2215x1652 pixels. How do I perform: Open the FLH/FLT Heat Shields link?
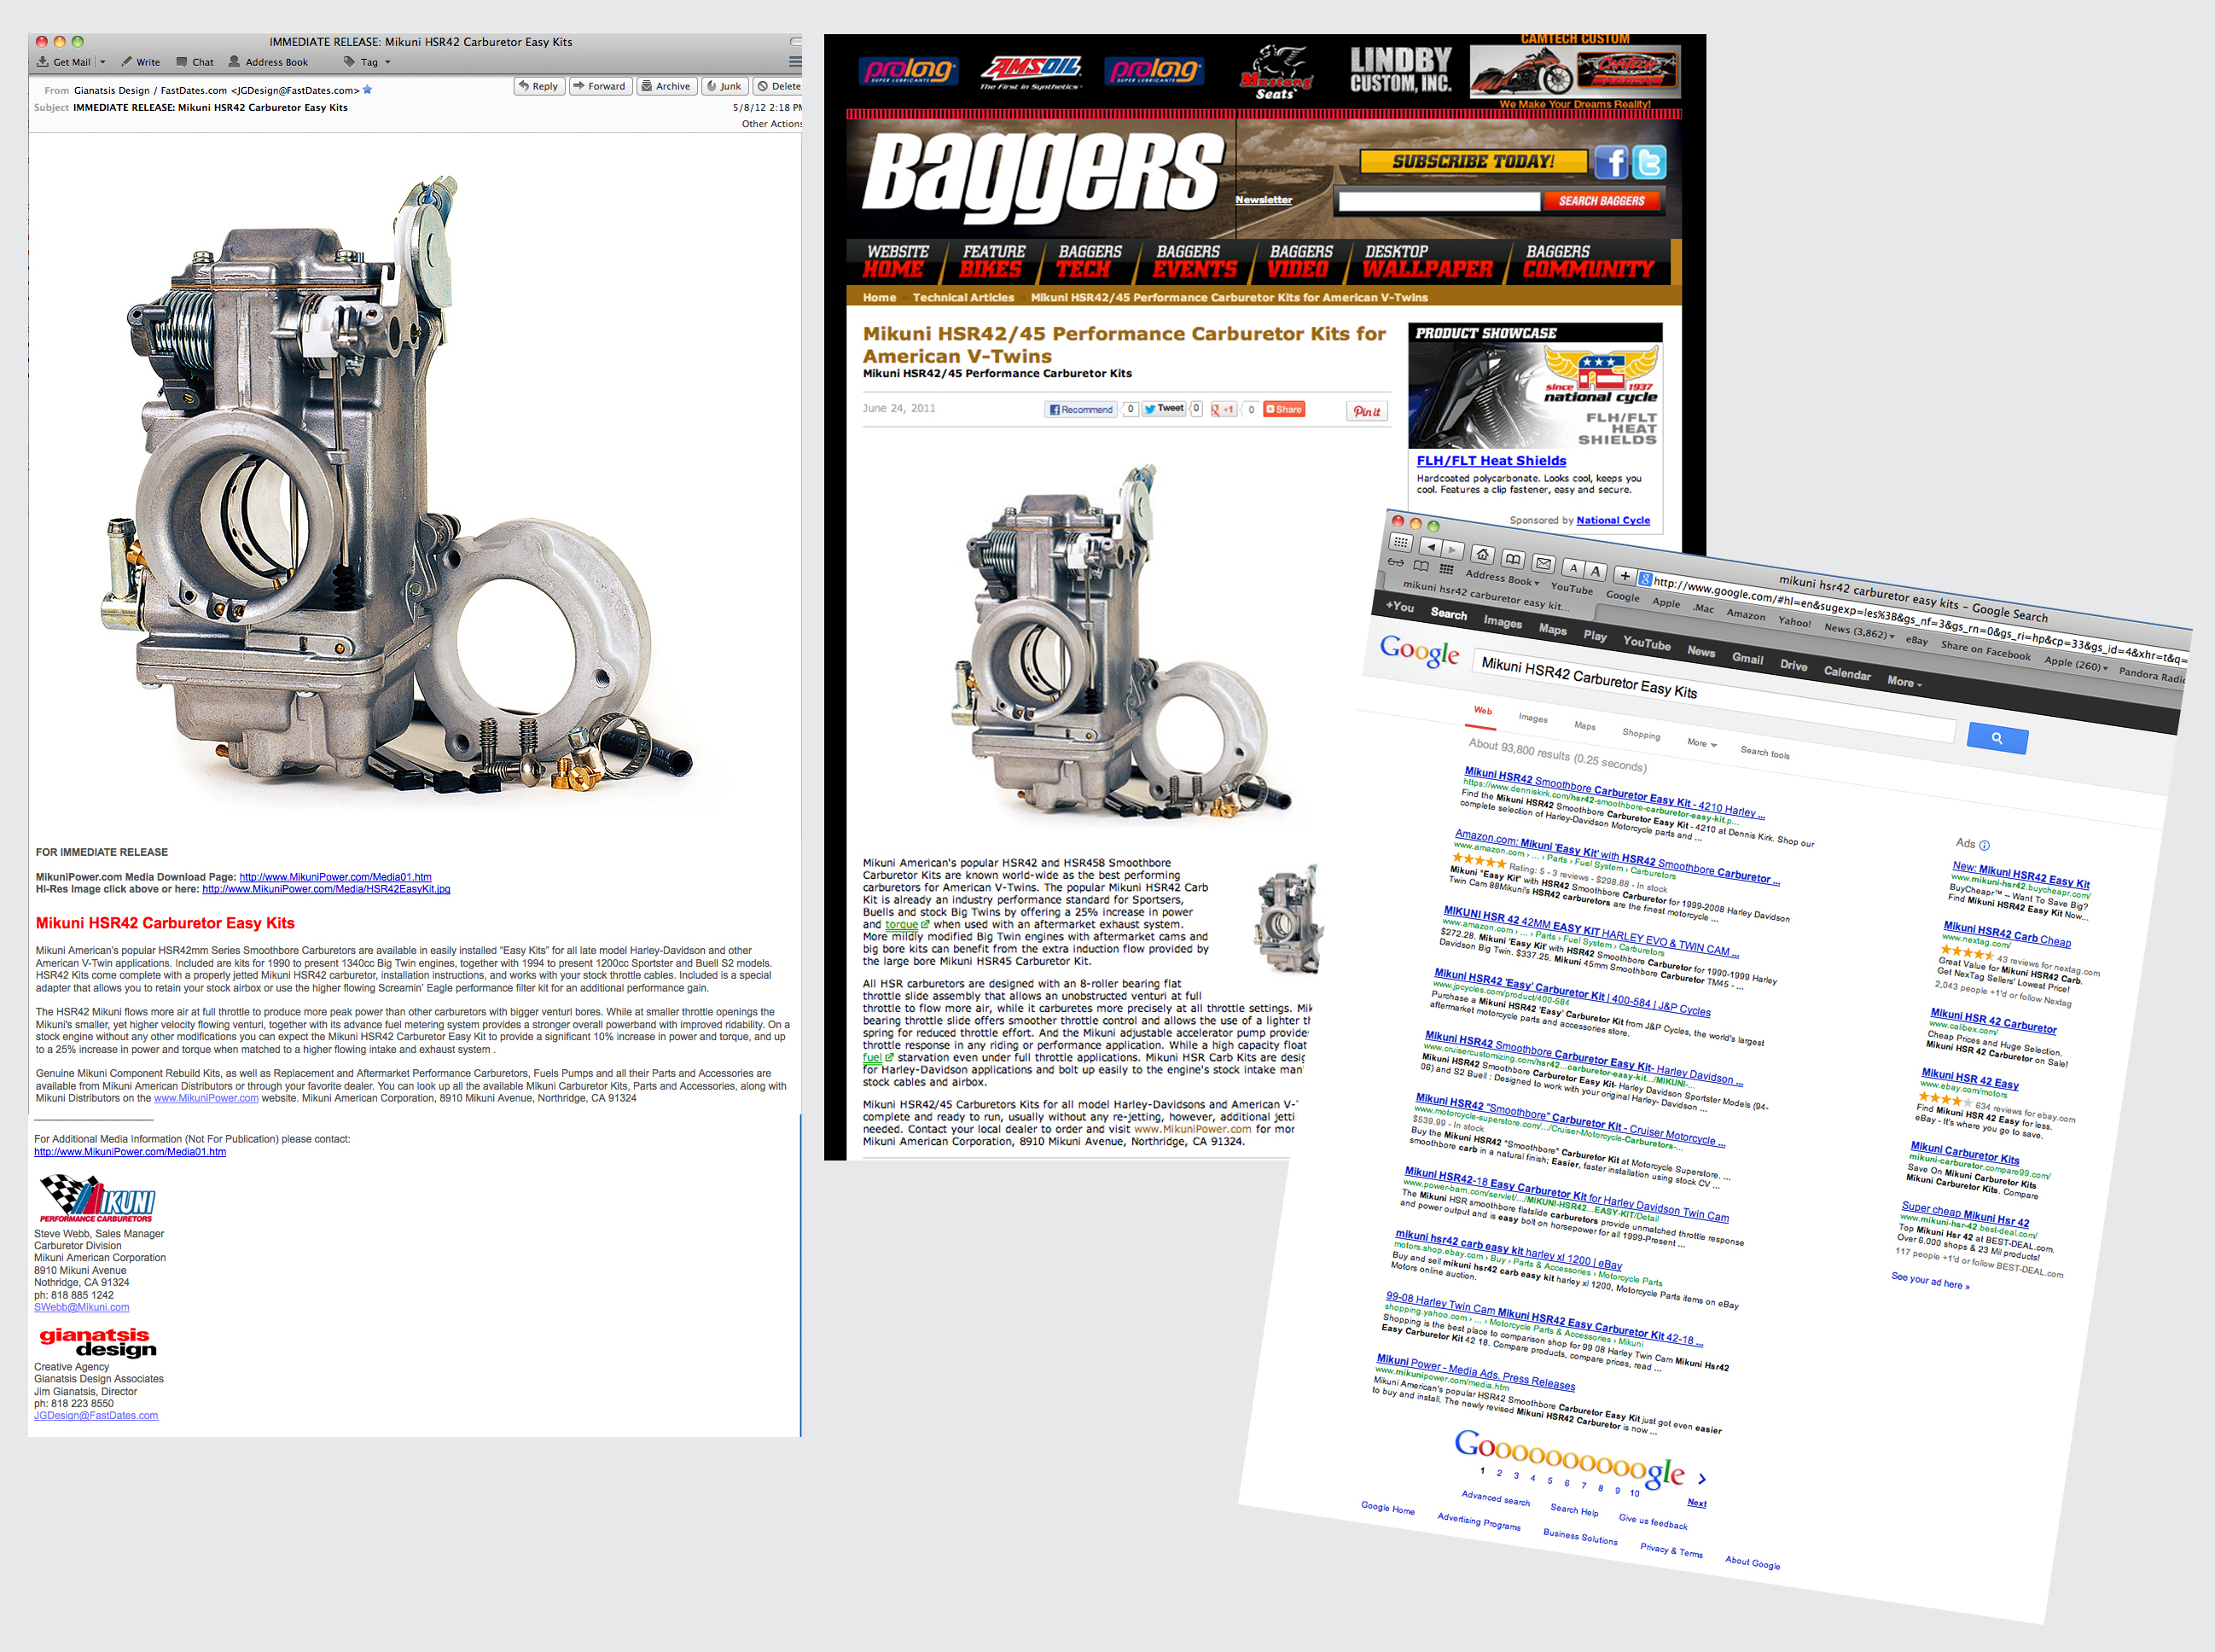pyautogui.click(x=1491, y=461)
